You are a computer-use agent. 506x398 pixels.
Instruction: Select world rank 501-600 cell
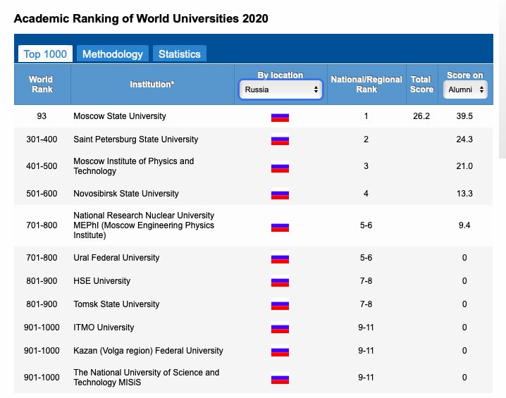(42, 194)
